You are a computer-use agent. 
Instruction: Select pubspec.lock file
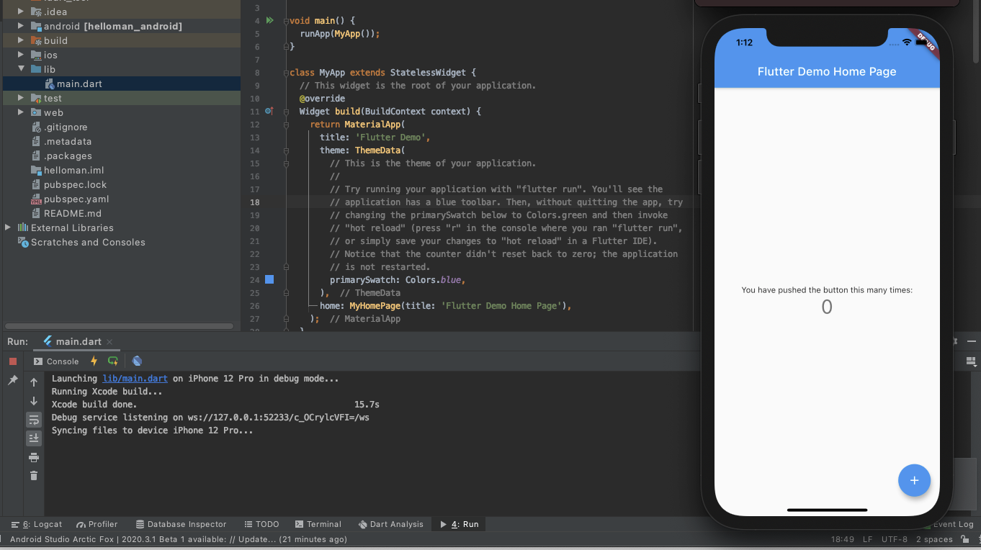[x=75, y=185]
